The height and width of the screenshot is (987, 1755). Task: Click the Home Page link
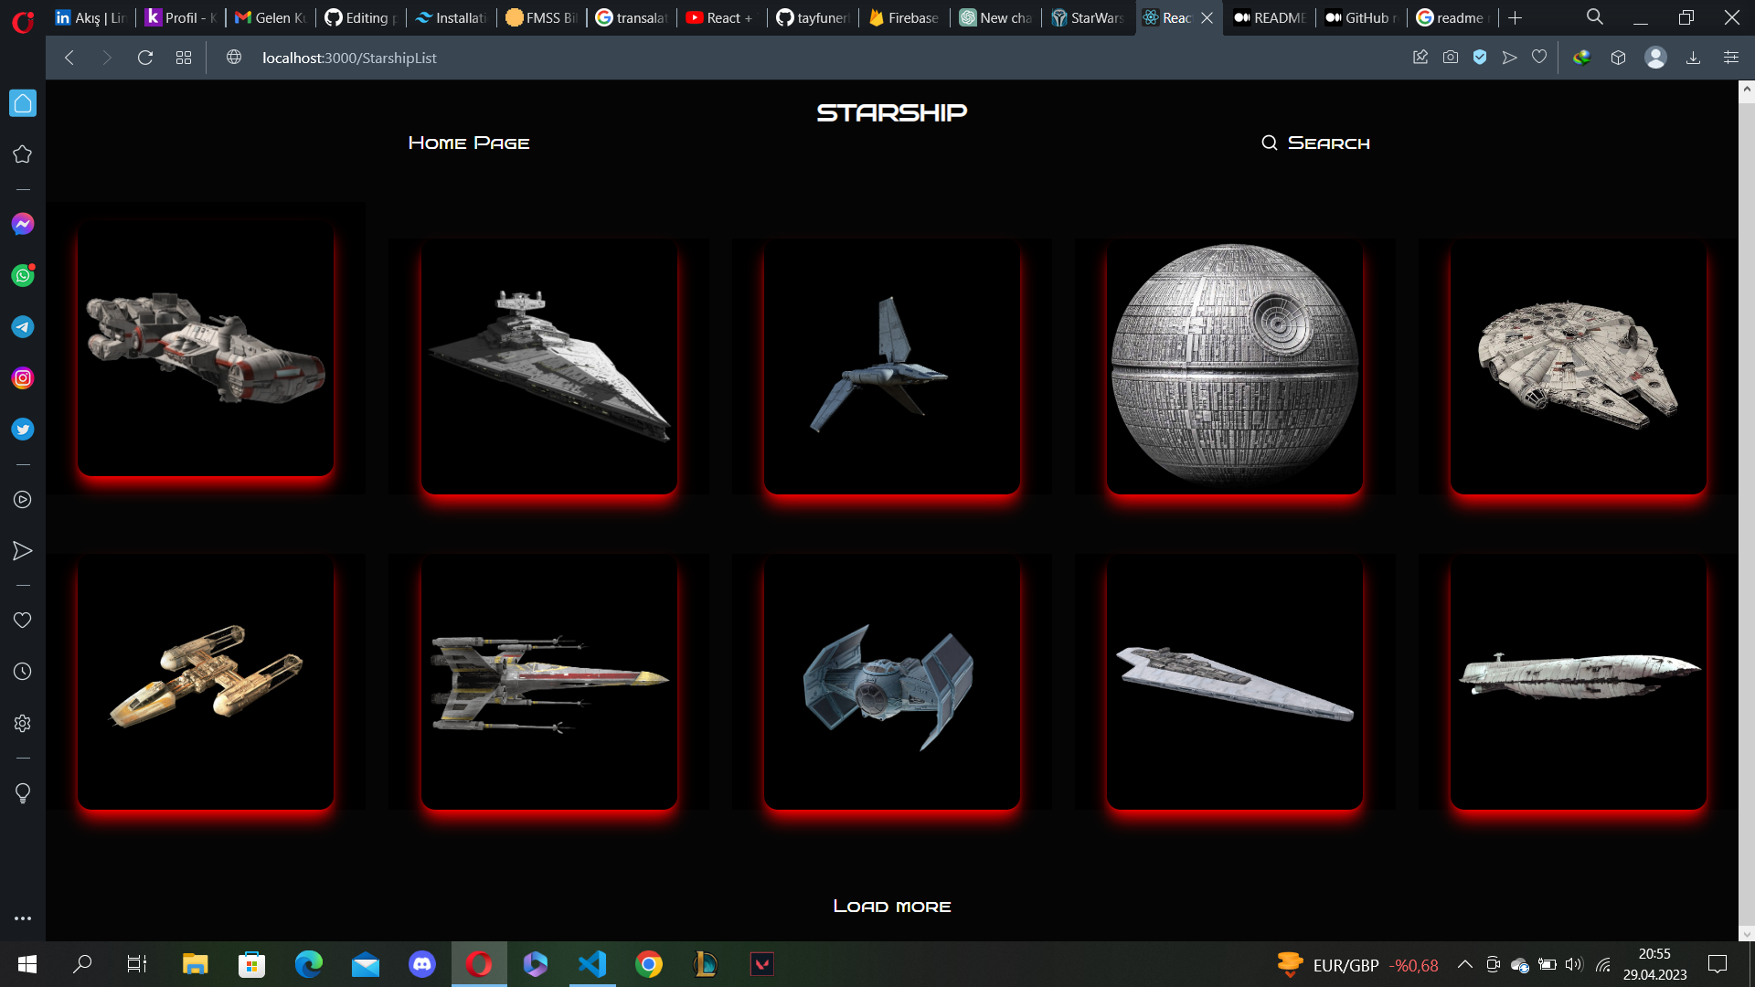click(x=469, y=143)
